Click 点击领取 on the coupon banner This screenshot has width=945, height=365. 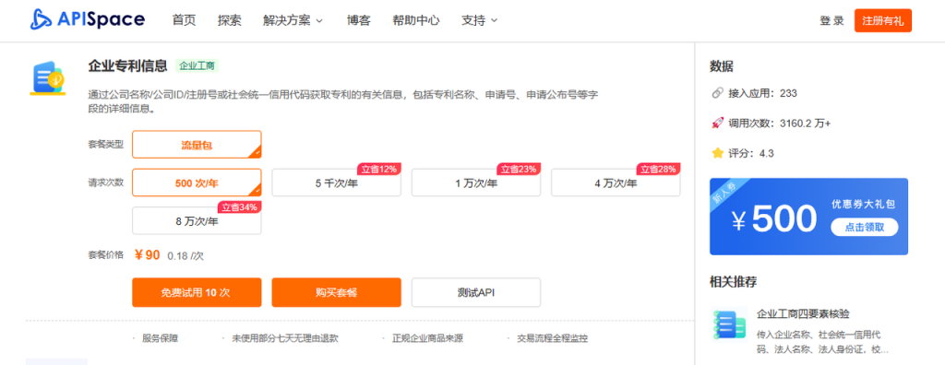(x=864, y=227)
